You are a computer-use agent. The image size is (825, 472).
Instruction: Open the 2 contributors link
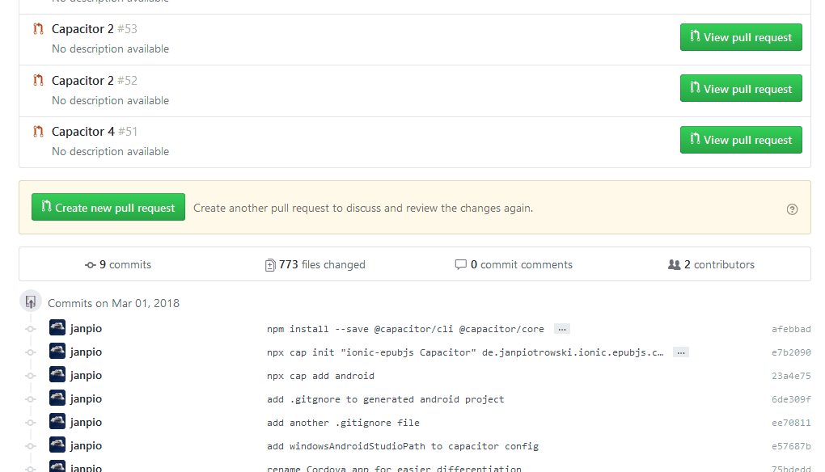click(718, 264)
